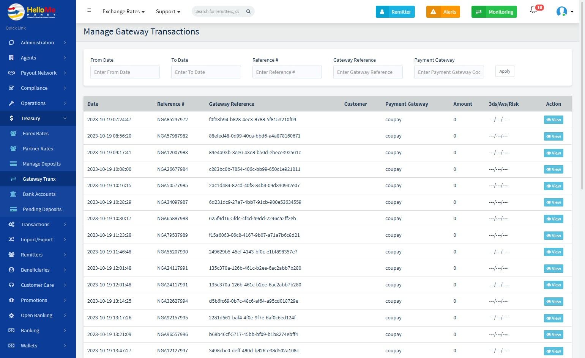Open the Remitter button with person icon

395,12
